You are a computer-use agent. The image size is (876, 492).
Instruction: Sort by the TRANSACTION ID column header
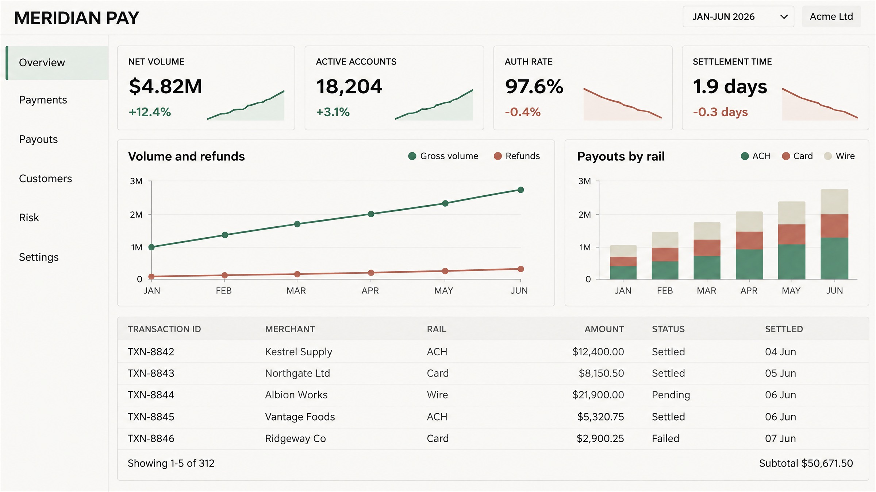164,329
